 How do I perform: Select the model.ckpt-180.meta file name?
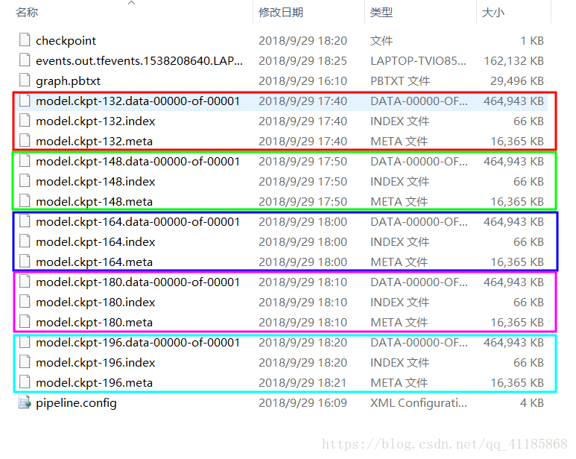[94, 323]
